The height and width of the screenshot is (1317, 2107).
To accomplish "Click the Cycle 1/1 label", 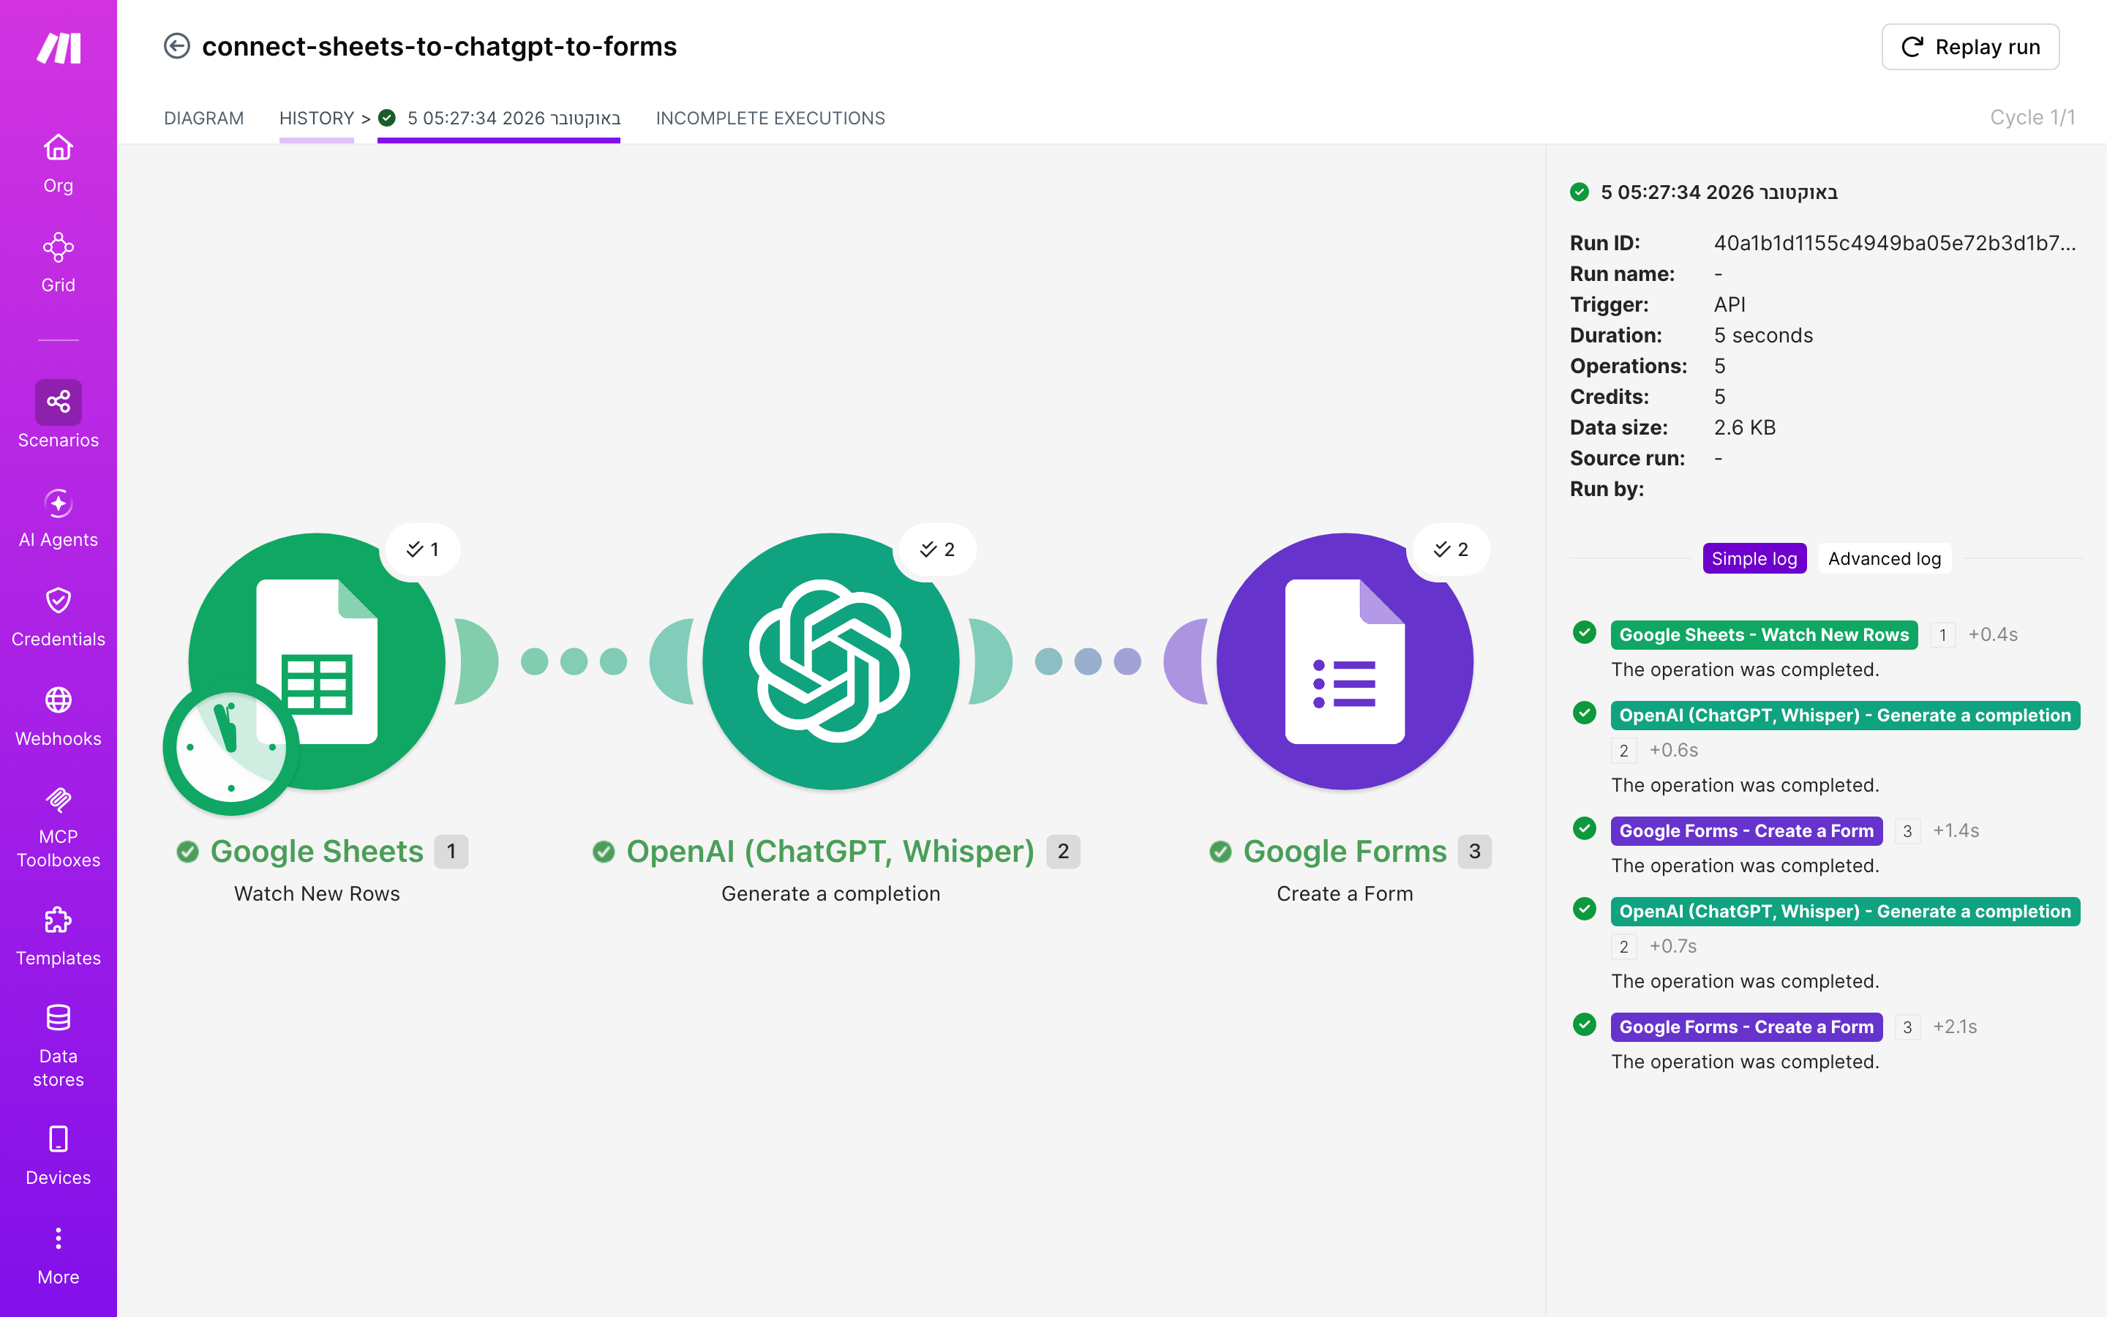I will [2032, 118].
